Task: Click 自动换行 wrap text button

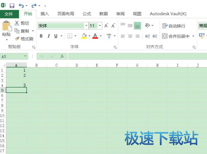Action: pyautogui.click(x=174, y=26)
